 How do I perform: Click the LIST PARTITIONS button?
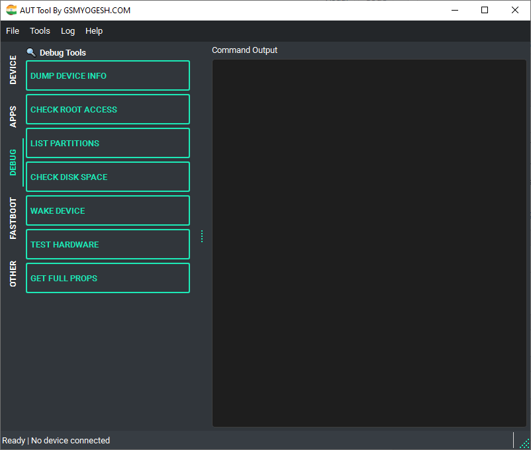coord(108,143)
